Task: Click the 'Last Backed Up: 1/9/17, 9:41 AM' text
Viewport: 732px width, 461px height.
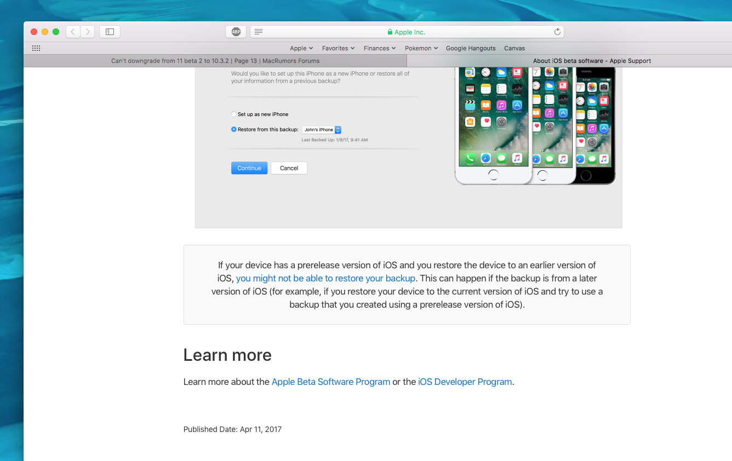Action: (x=335, y=140)
